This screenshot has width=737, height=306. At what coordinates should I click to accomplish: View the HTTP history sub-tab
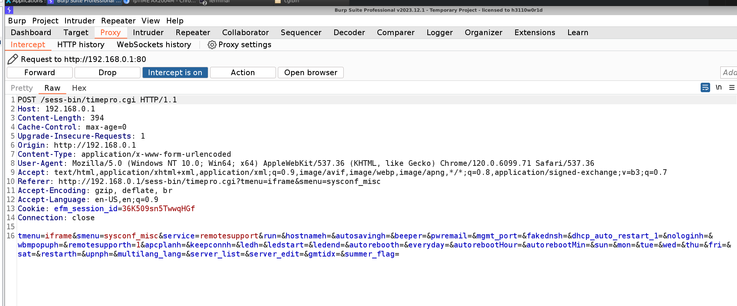coord(81,45)
